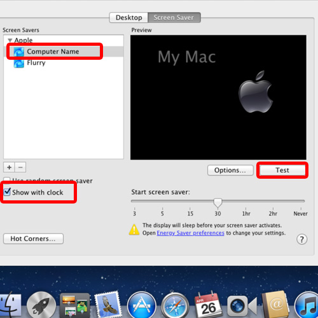318x318 pixels.
Task: Uncheck Show with clock checkbox
Action: click(7, 192)
